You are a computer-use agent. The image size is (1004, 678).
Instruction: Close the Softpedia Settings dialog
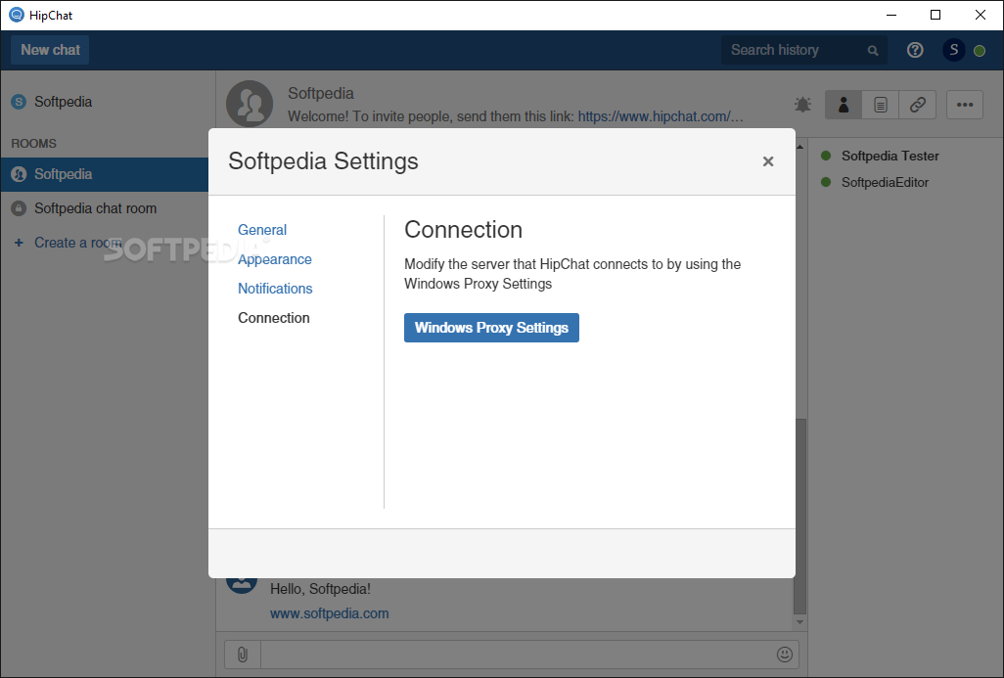click(768, 161)
